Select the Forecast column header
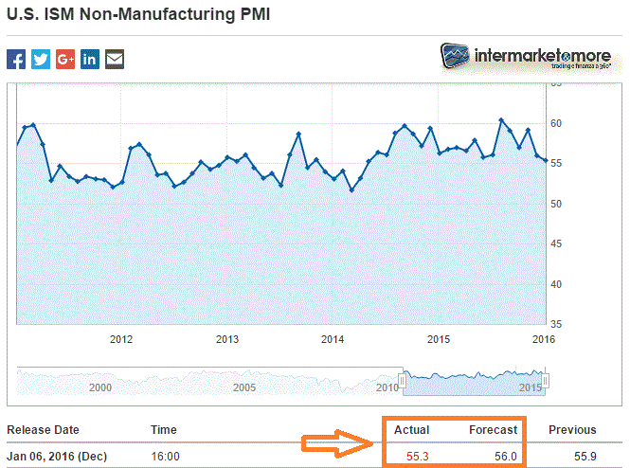This screenshot has height=468, width=630. [x=494, y=430]
